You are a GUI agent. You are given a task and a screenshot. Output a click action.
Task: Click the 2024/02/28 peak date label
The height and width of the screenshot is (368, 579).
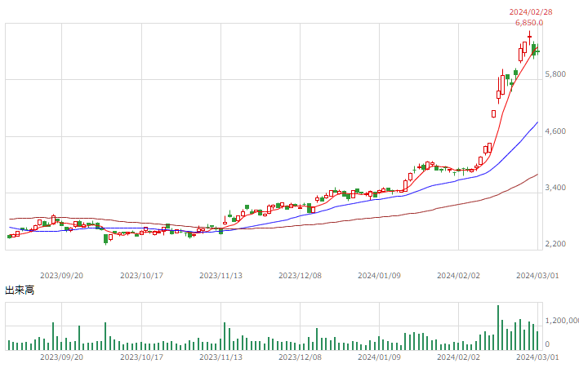[x=531, y=12]
